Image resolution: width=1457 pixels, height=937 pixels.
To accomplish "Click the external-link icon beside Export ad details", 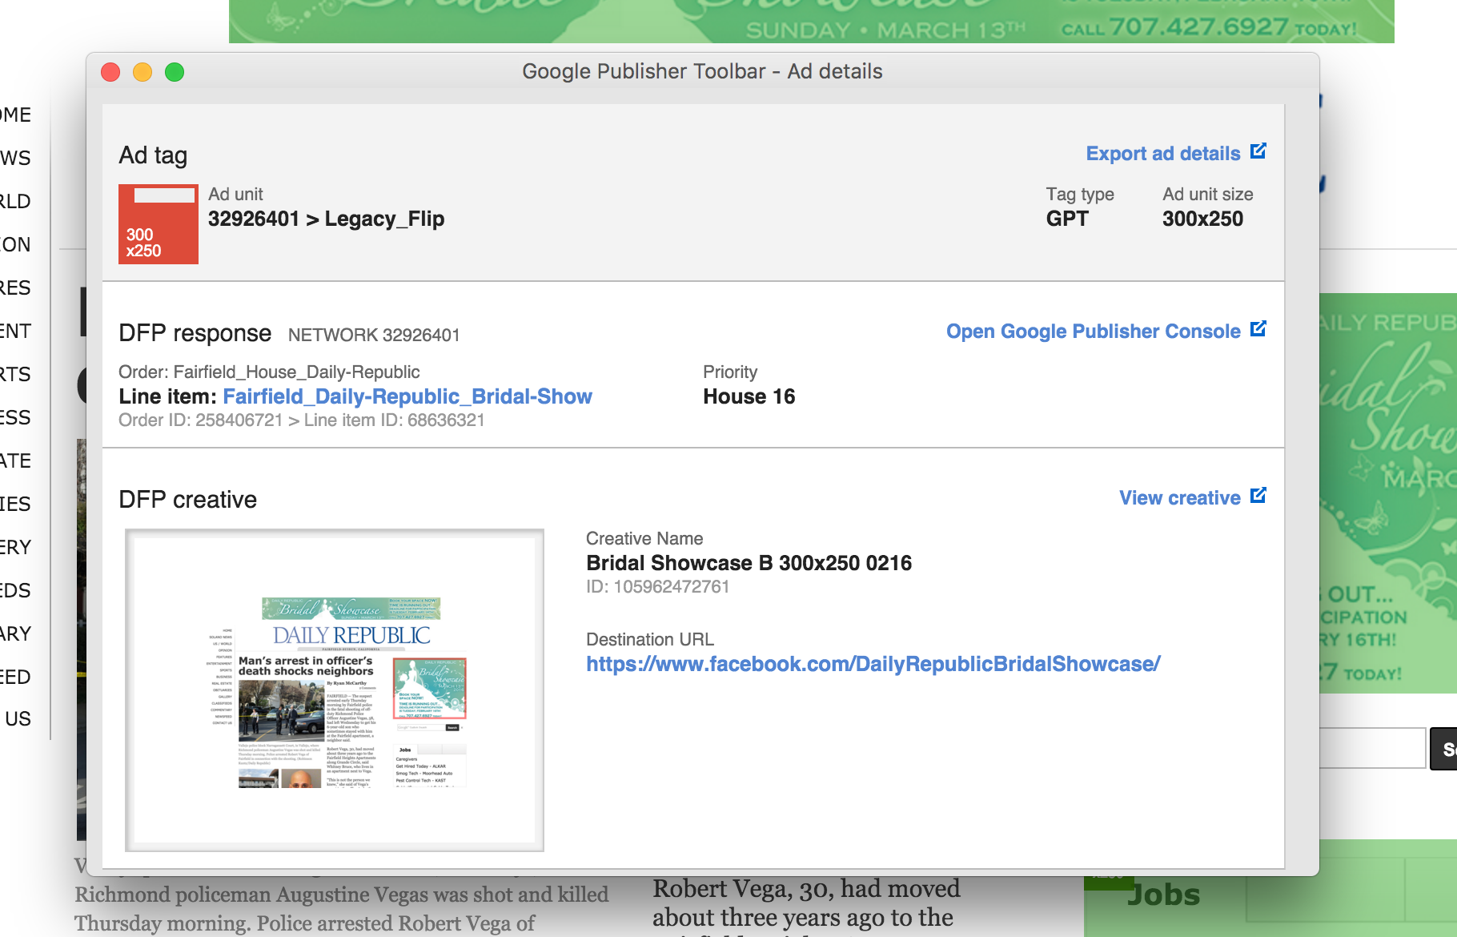I will (x=1258, y=151).
